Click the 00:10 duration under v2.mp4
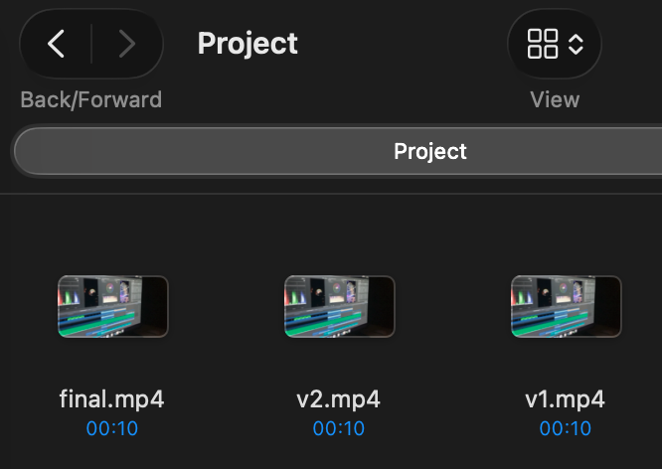The height and width of the screenshot is (469, 662). tap(339, 429)
